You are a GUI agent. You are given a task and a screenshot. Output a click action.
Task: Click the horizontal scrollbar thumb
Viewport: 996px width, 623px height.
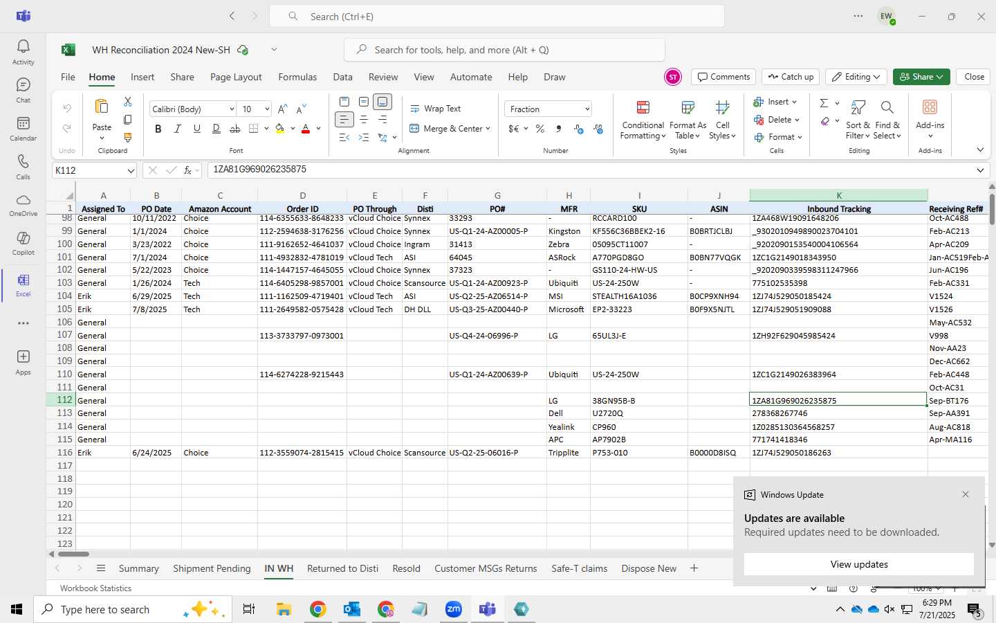click(x=73, y=554)
